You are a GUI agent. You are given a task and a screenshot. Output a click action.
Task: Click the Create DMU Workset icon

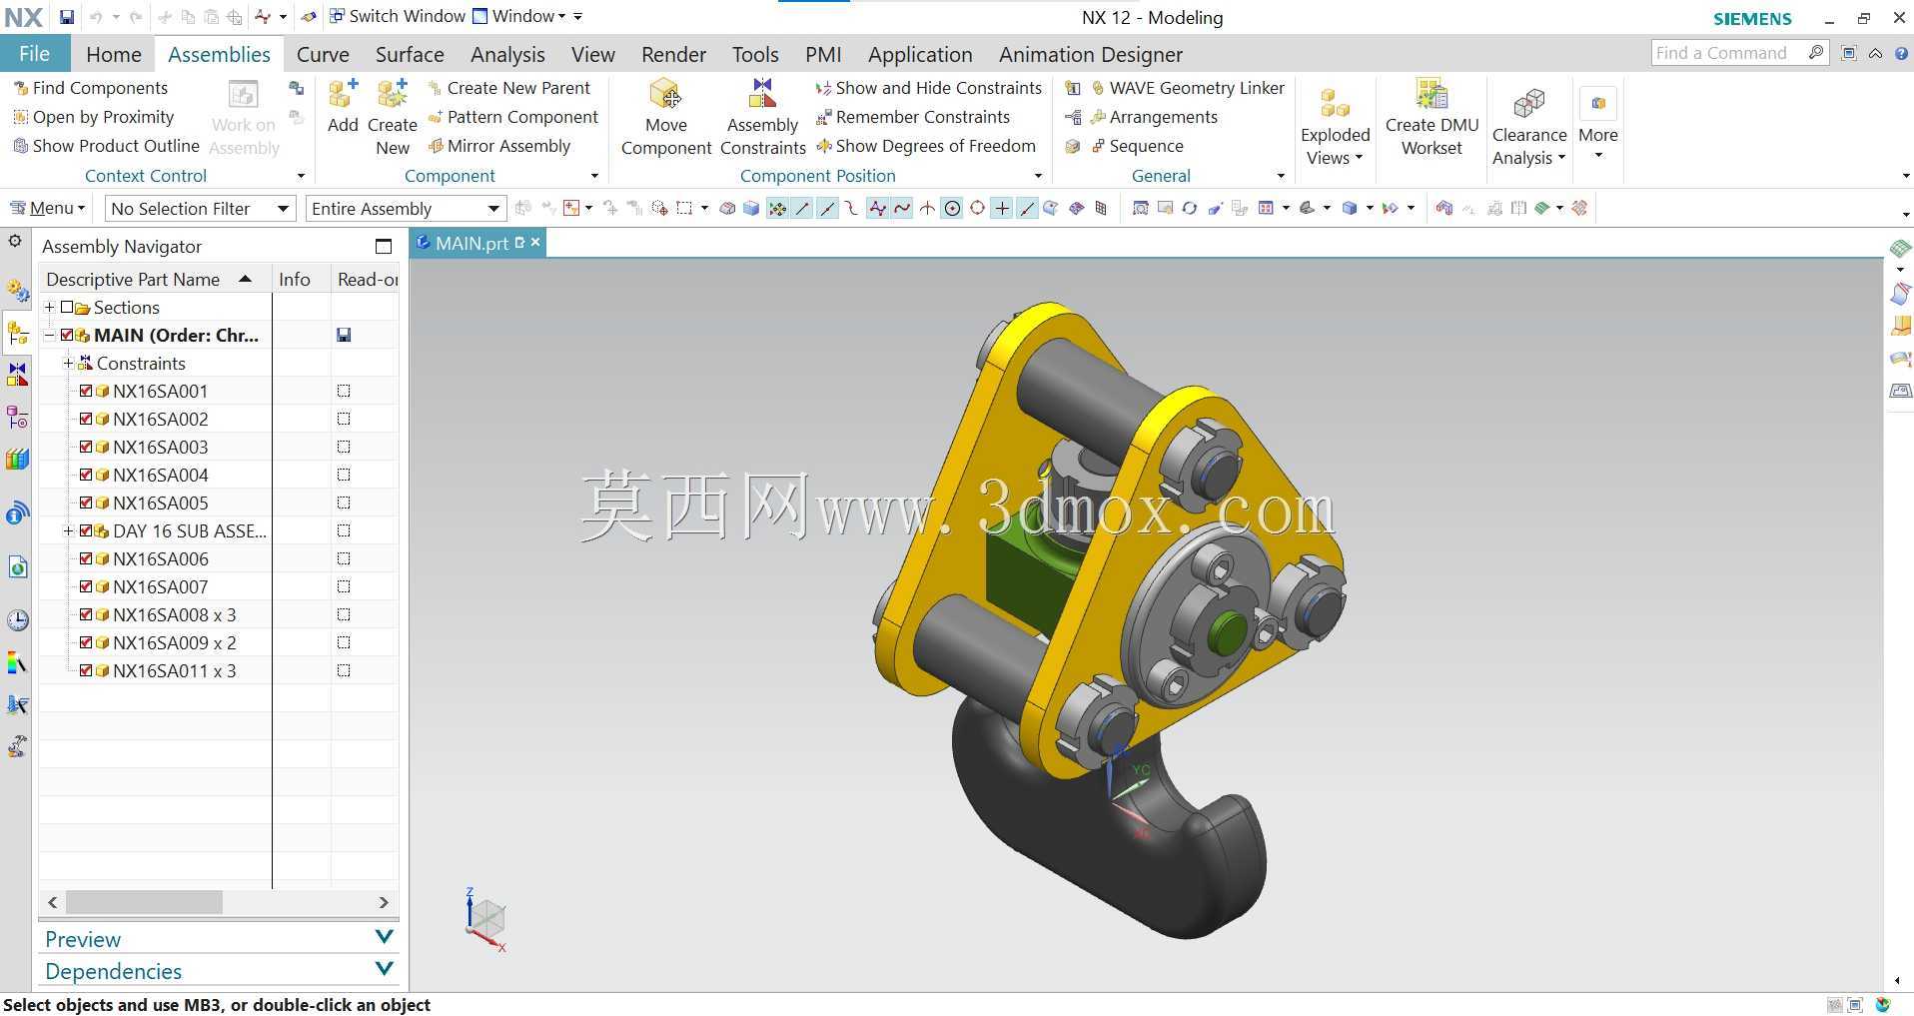[x=1432, y=94]
